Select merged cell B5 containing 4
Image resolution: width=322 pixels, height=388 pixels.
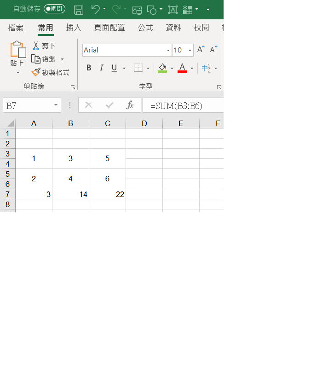coord(70,179)
